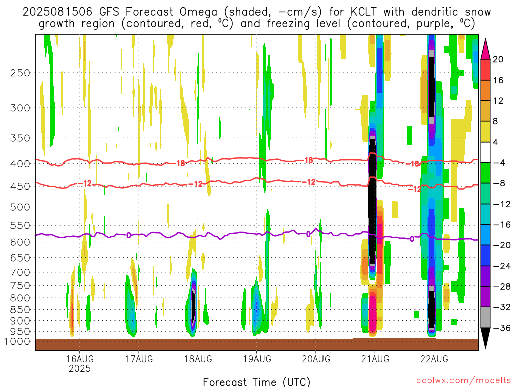Viewport: 516px width, 387px height.
Task: Click the 500 pressure level label
Action: point(20,207)
